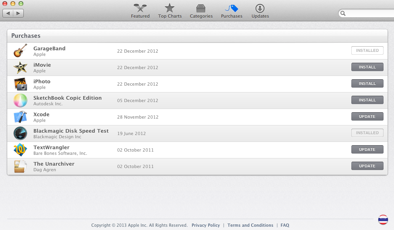The height and width of the screenshot is (230, 394).
Task: Click in the App Store search field
Action: click(x=368, y=13)
